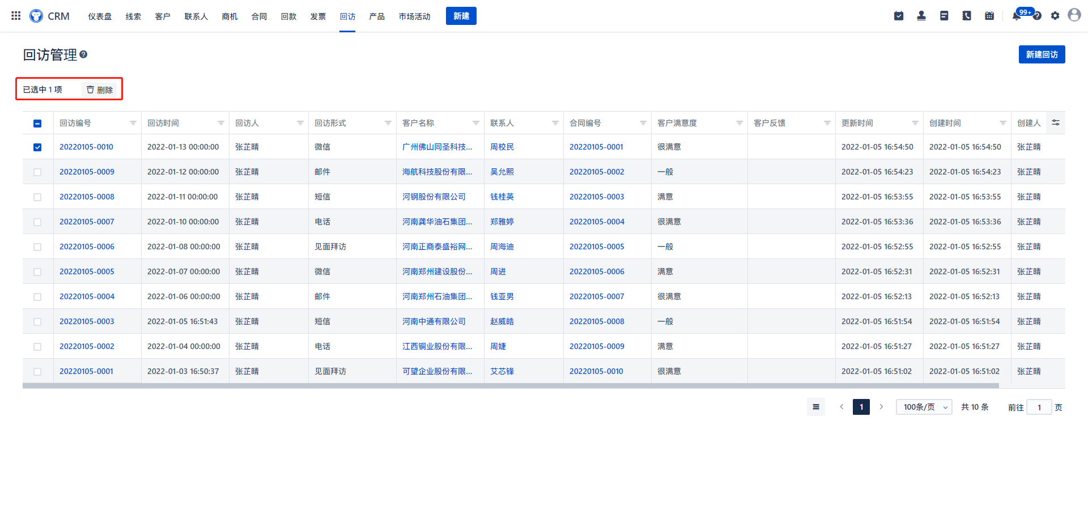Toggle the select-all checkbox in header
The image size is (1088, 531).
[37, 123]
